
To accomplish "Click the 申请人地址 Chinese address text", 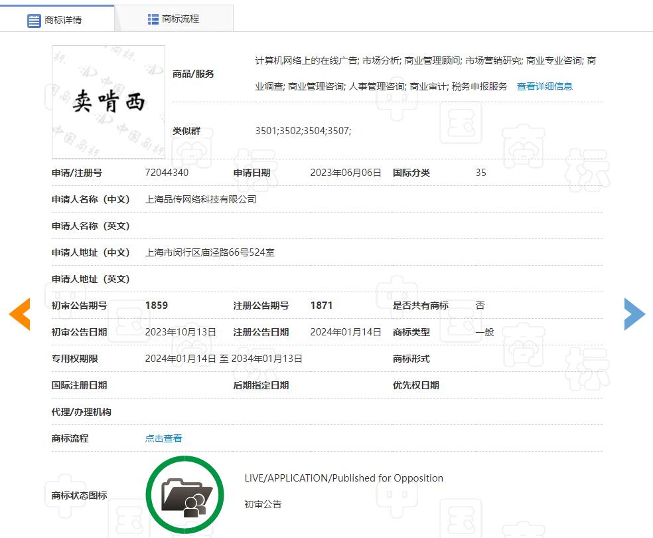I will pos(210,252).
